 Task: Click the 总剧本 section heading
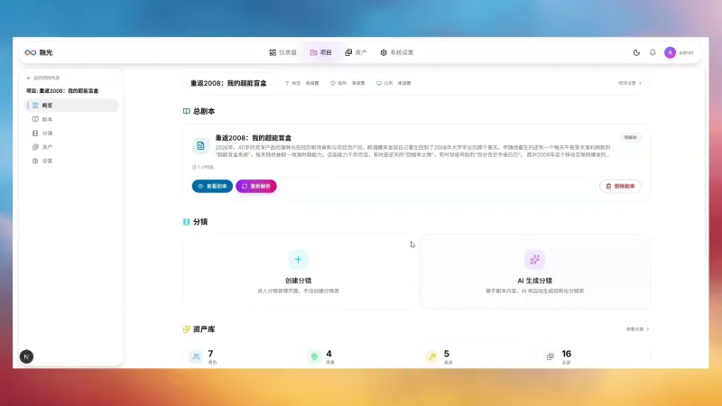(x=204, y=111)
